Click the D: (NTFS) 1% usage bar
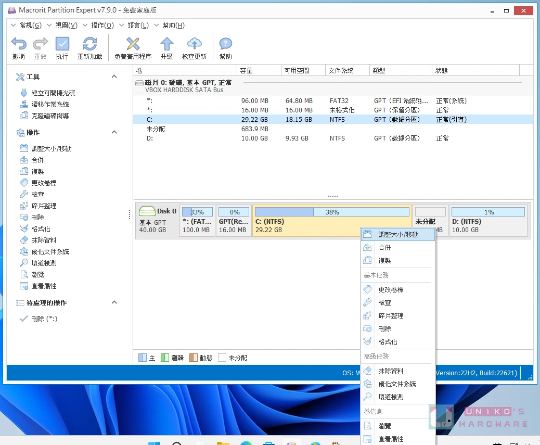 point(488,212)
